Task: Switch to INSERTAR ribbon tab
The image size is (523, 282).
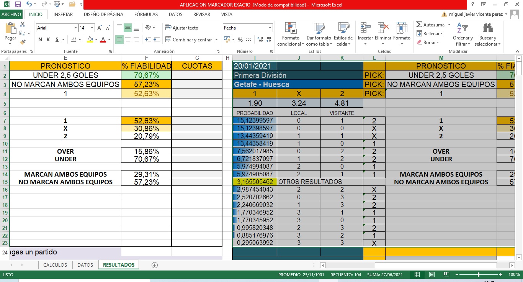Action: pyautogui.click(x=63, y=14)
